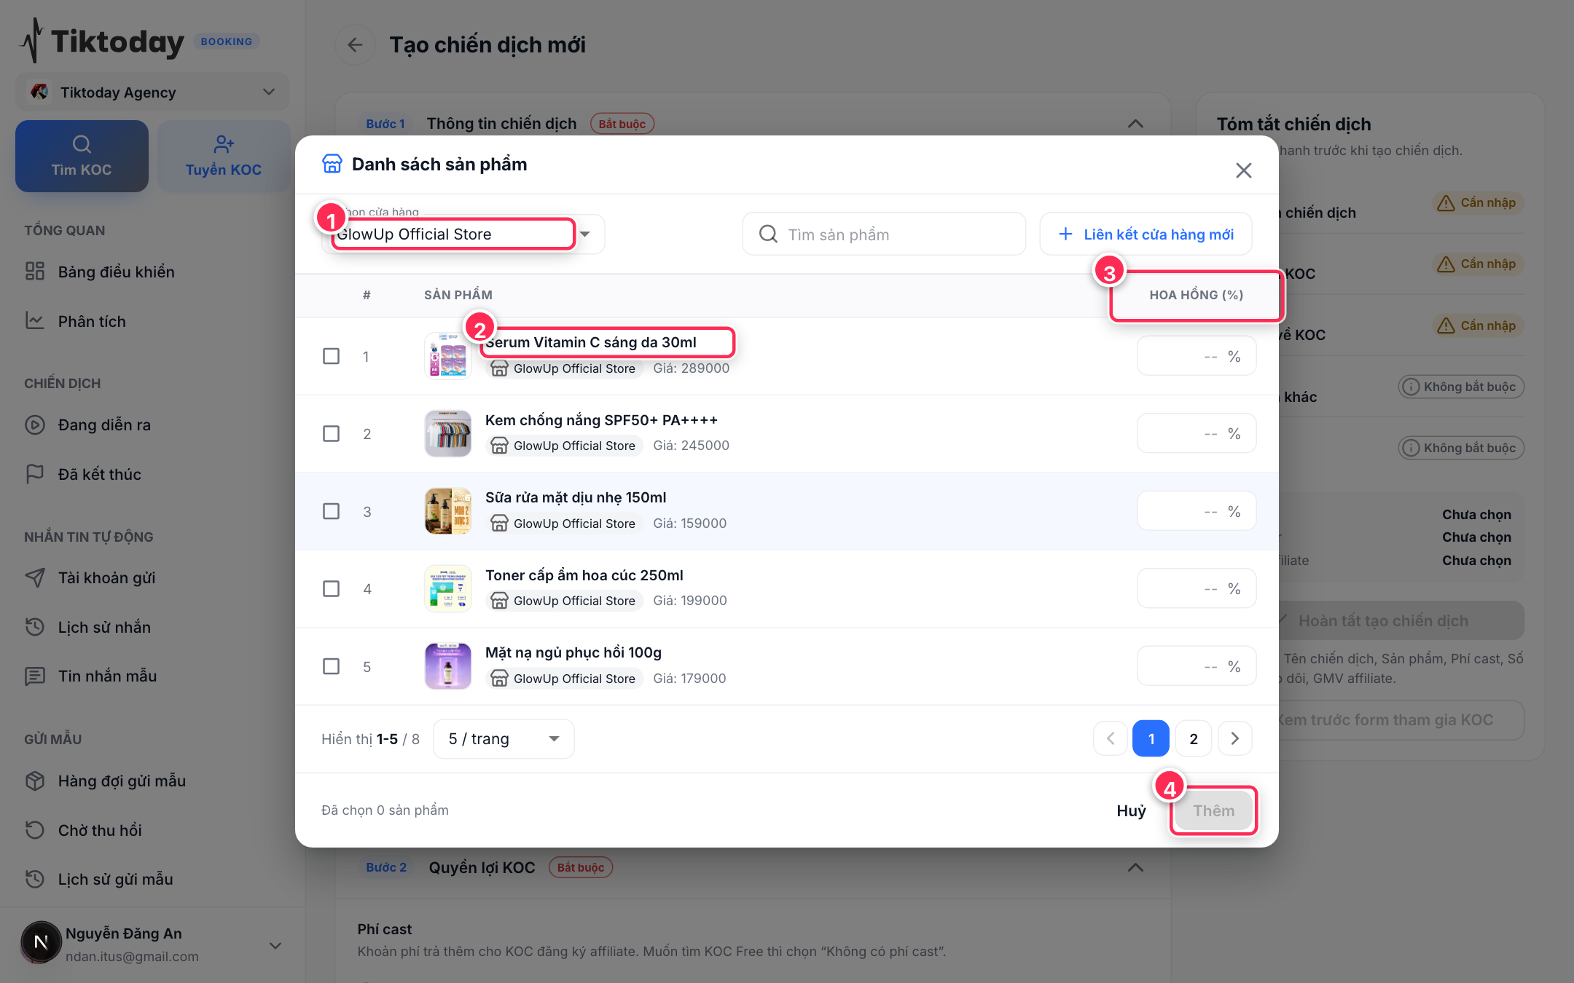Click the user avatar N
The image size is (1574, 983).
[x=41, y=942]
